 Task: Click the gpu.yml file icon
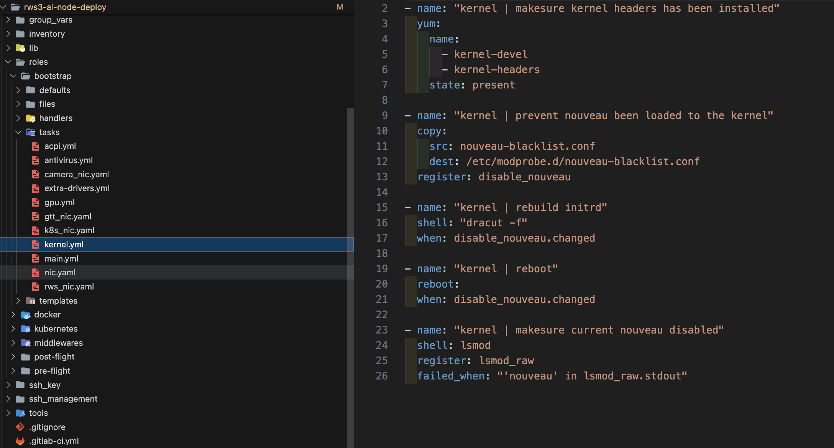(x=35, y=202)
